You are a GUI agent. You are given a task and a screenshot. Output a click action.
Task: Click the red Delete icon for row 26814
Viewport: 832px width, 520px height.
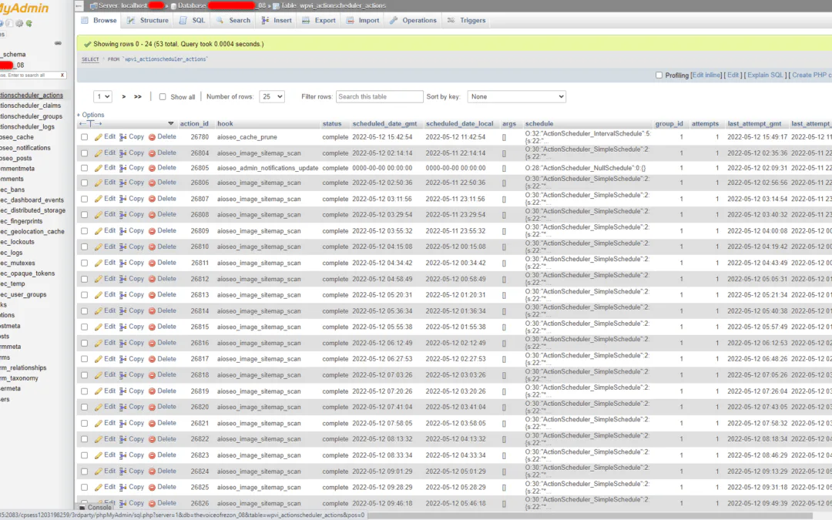152,311
